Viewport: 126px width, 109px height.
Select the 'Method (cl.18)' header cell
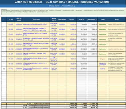(x=54, y=19)
